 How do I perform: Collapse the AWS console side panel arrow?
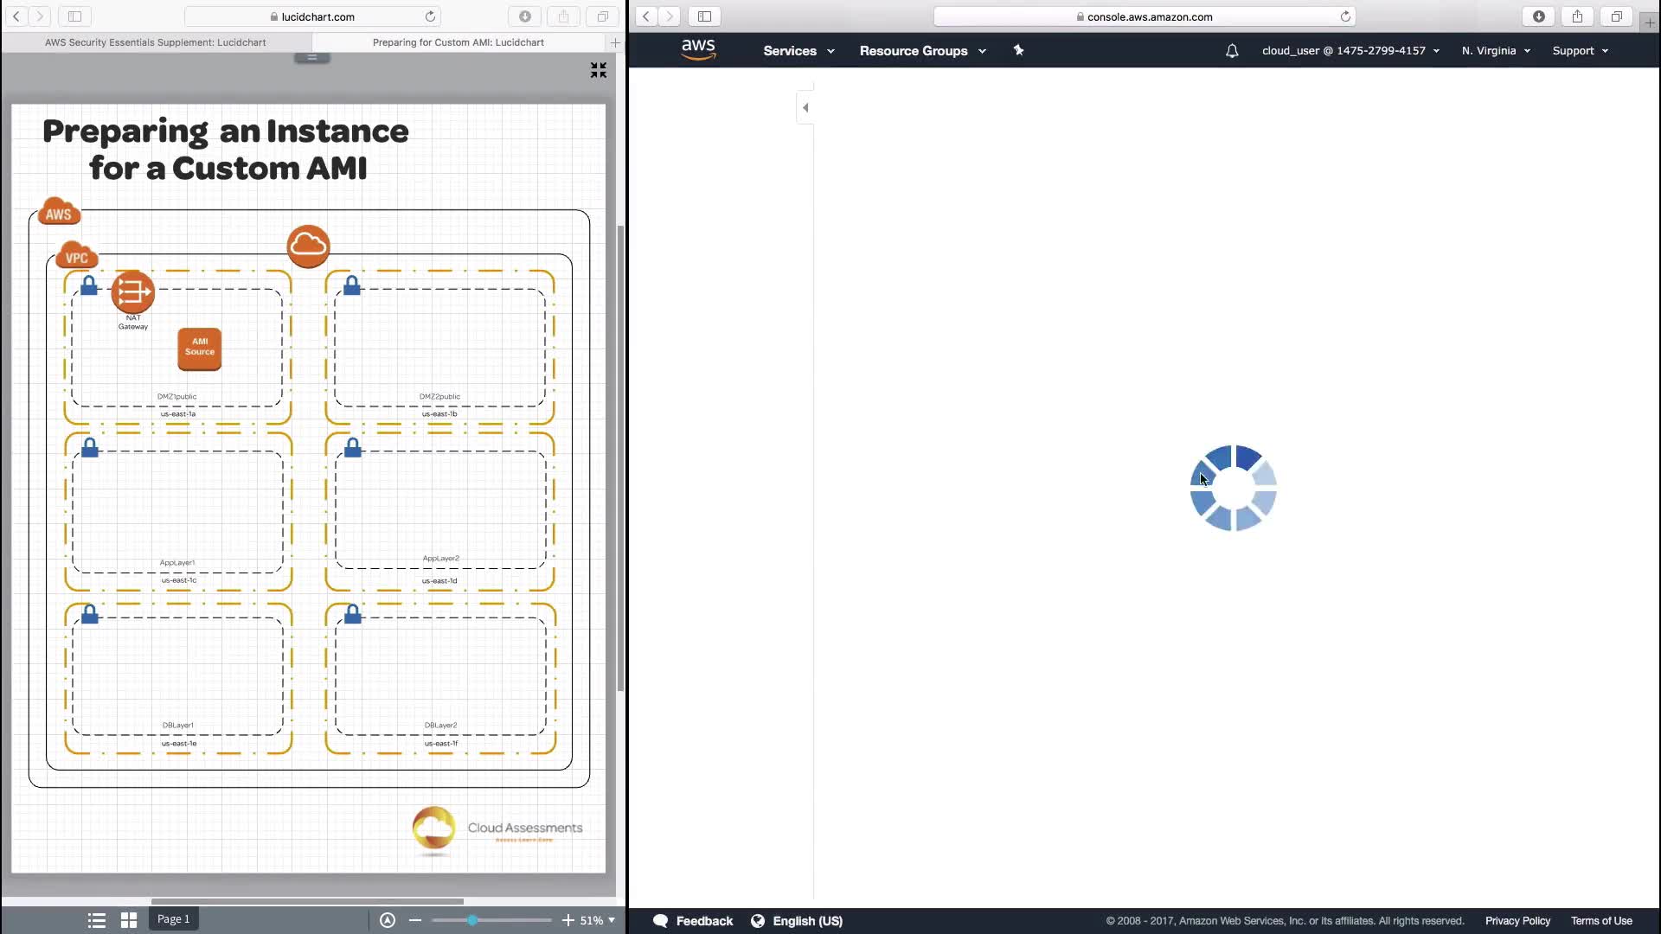click(x=805, y=108)
